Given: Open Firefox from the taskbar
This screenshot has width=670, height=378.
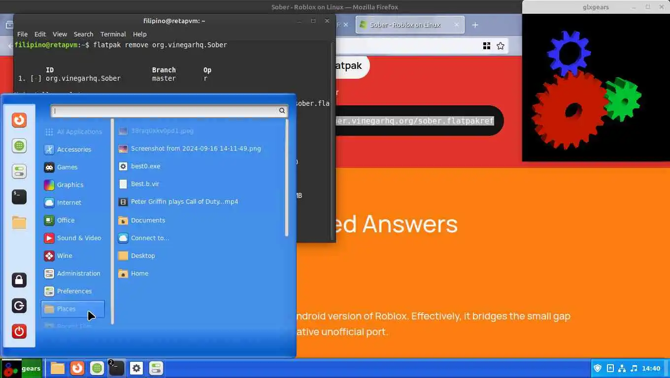Looking at the screenshot, I should pyautogui.click(x=77, y=368).
